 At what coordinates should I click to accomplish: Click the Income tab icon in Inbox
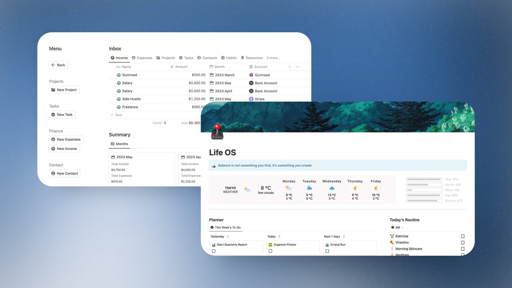(113, 57)
